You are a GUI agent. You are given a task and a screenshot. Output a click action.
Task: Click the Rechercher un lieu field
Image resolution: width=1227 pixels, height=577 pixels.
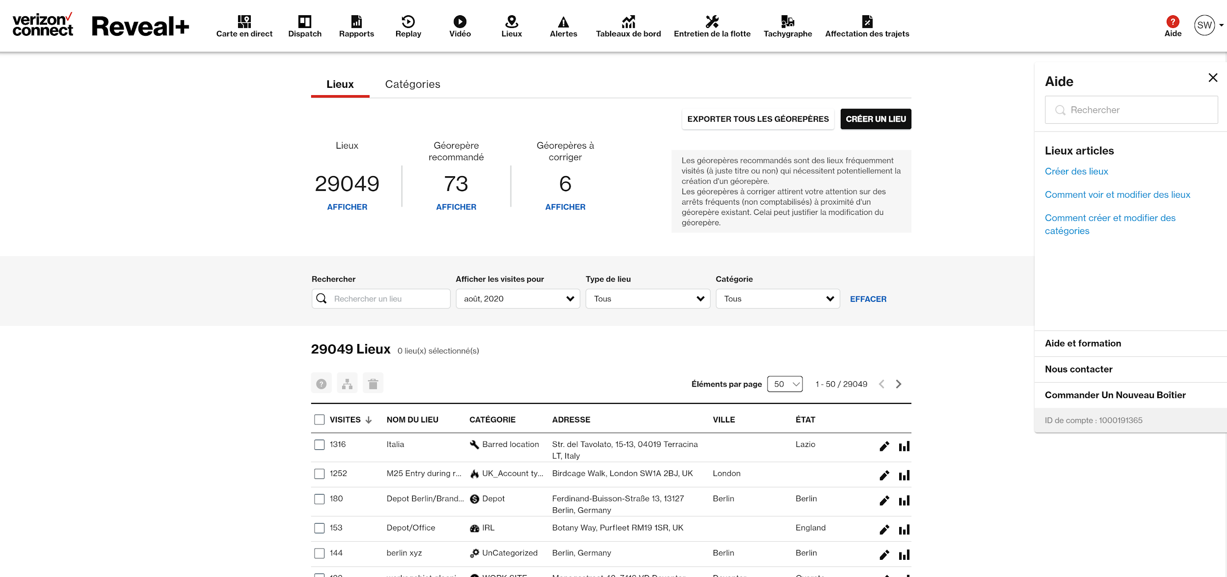coord(381,299)
